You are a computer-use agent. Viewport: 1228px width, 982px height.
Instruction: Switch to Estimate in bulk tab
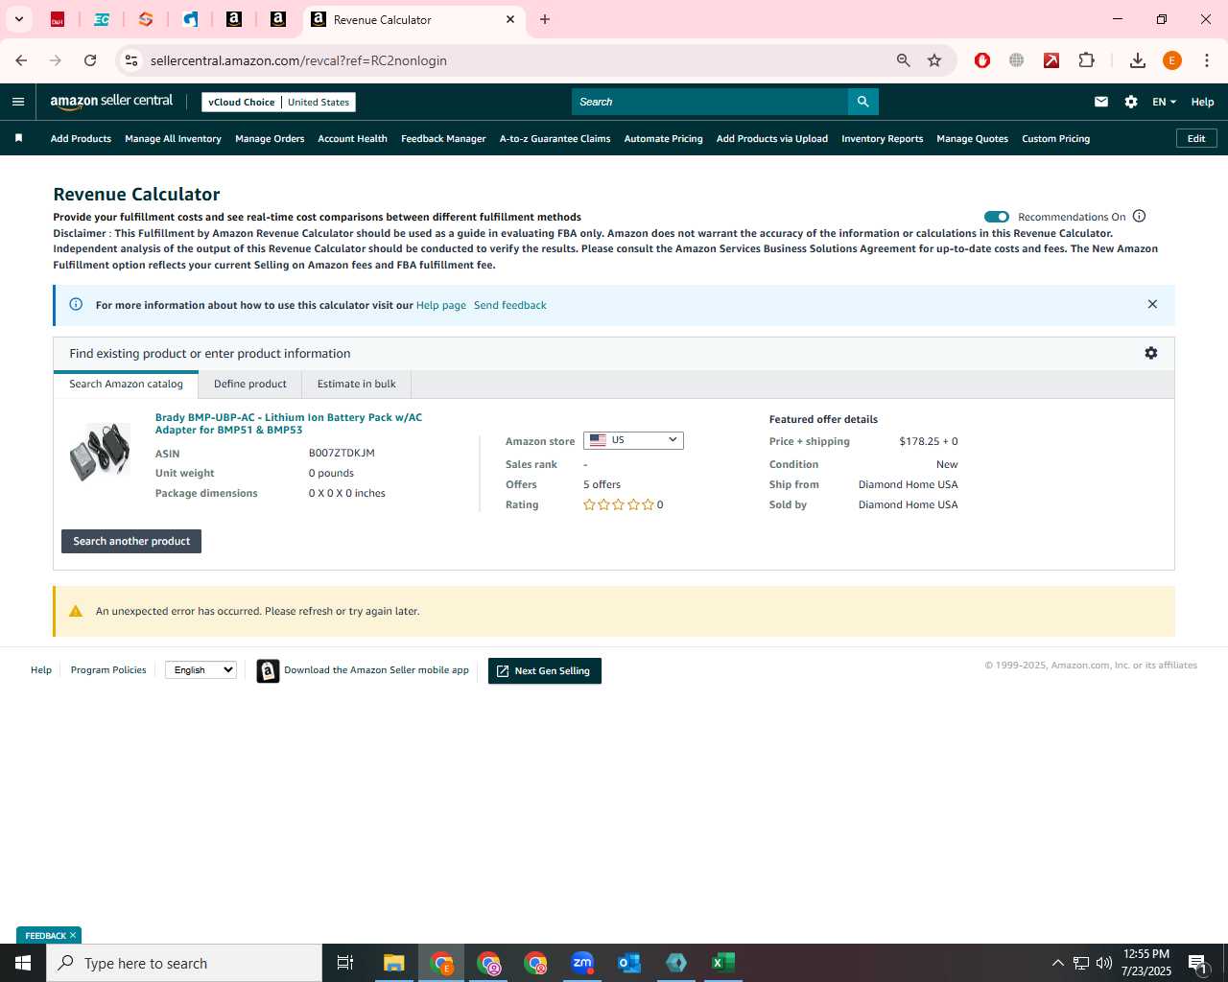[x=357, y=384]
